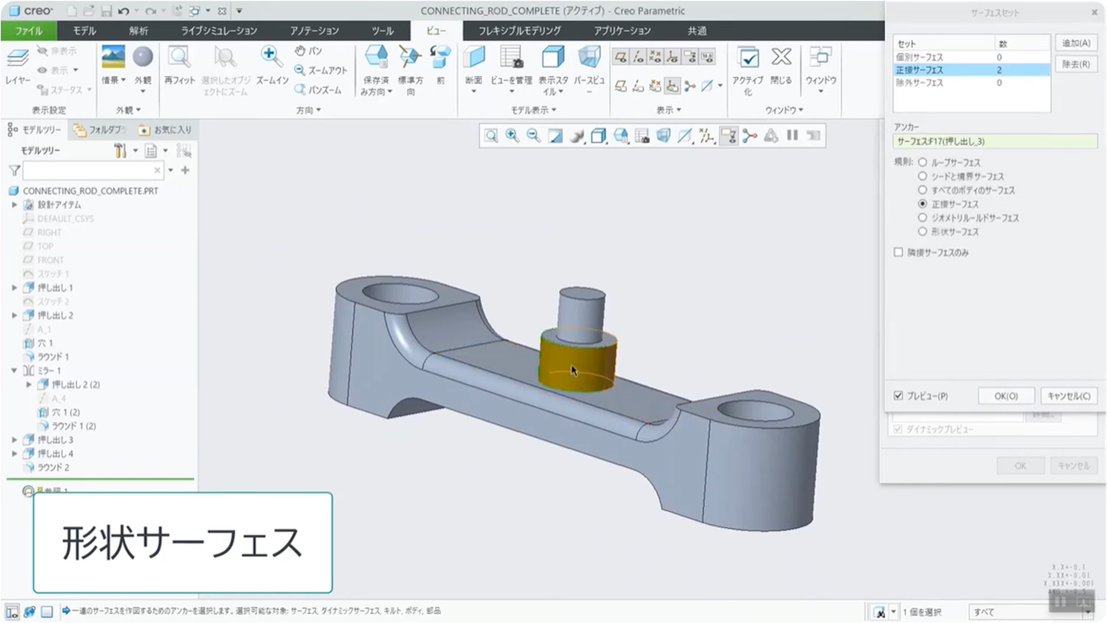The width and height of the screenshot is (1107, 623).
Task: Select the 形状サーフェス radio option
Action: [x=922, y=232]
